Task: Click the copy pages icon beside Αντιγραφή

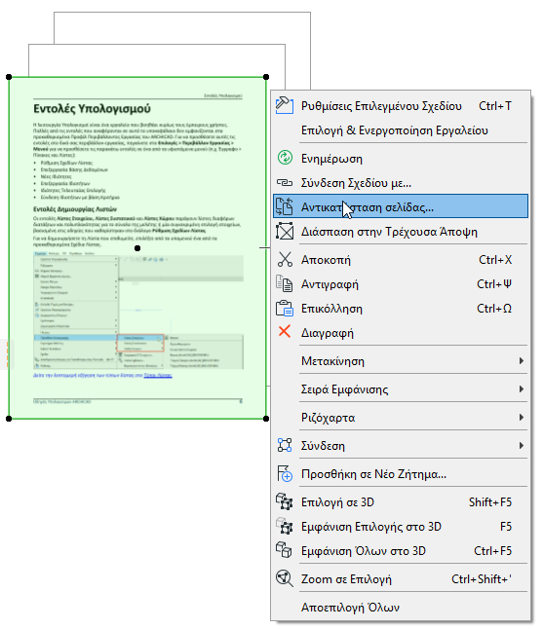Action: pos(285,283)
